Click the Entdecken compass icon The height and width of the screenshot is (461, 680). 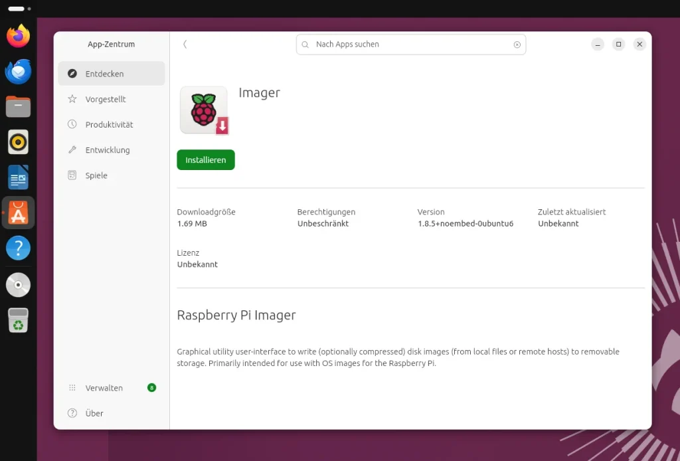[72, 73]
